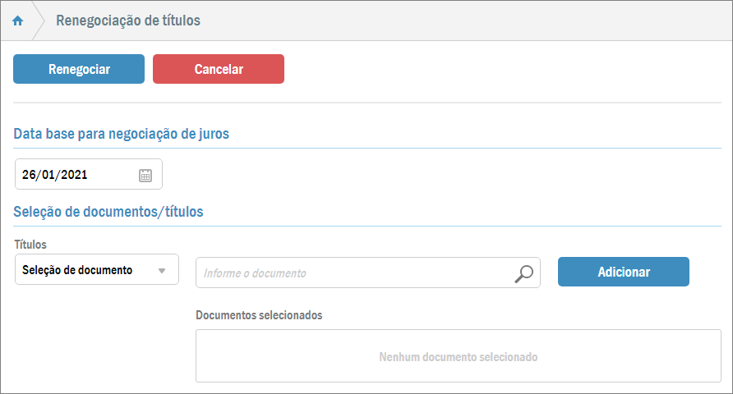Image resolution: width=733 pixels, height=394 pixels.
Task: Select the day portion 26 of the date
Action: tap(30, 175)
